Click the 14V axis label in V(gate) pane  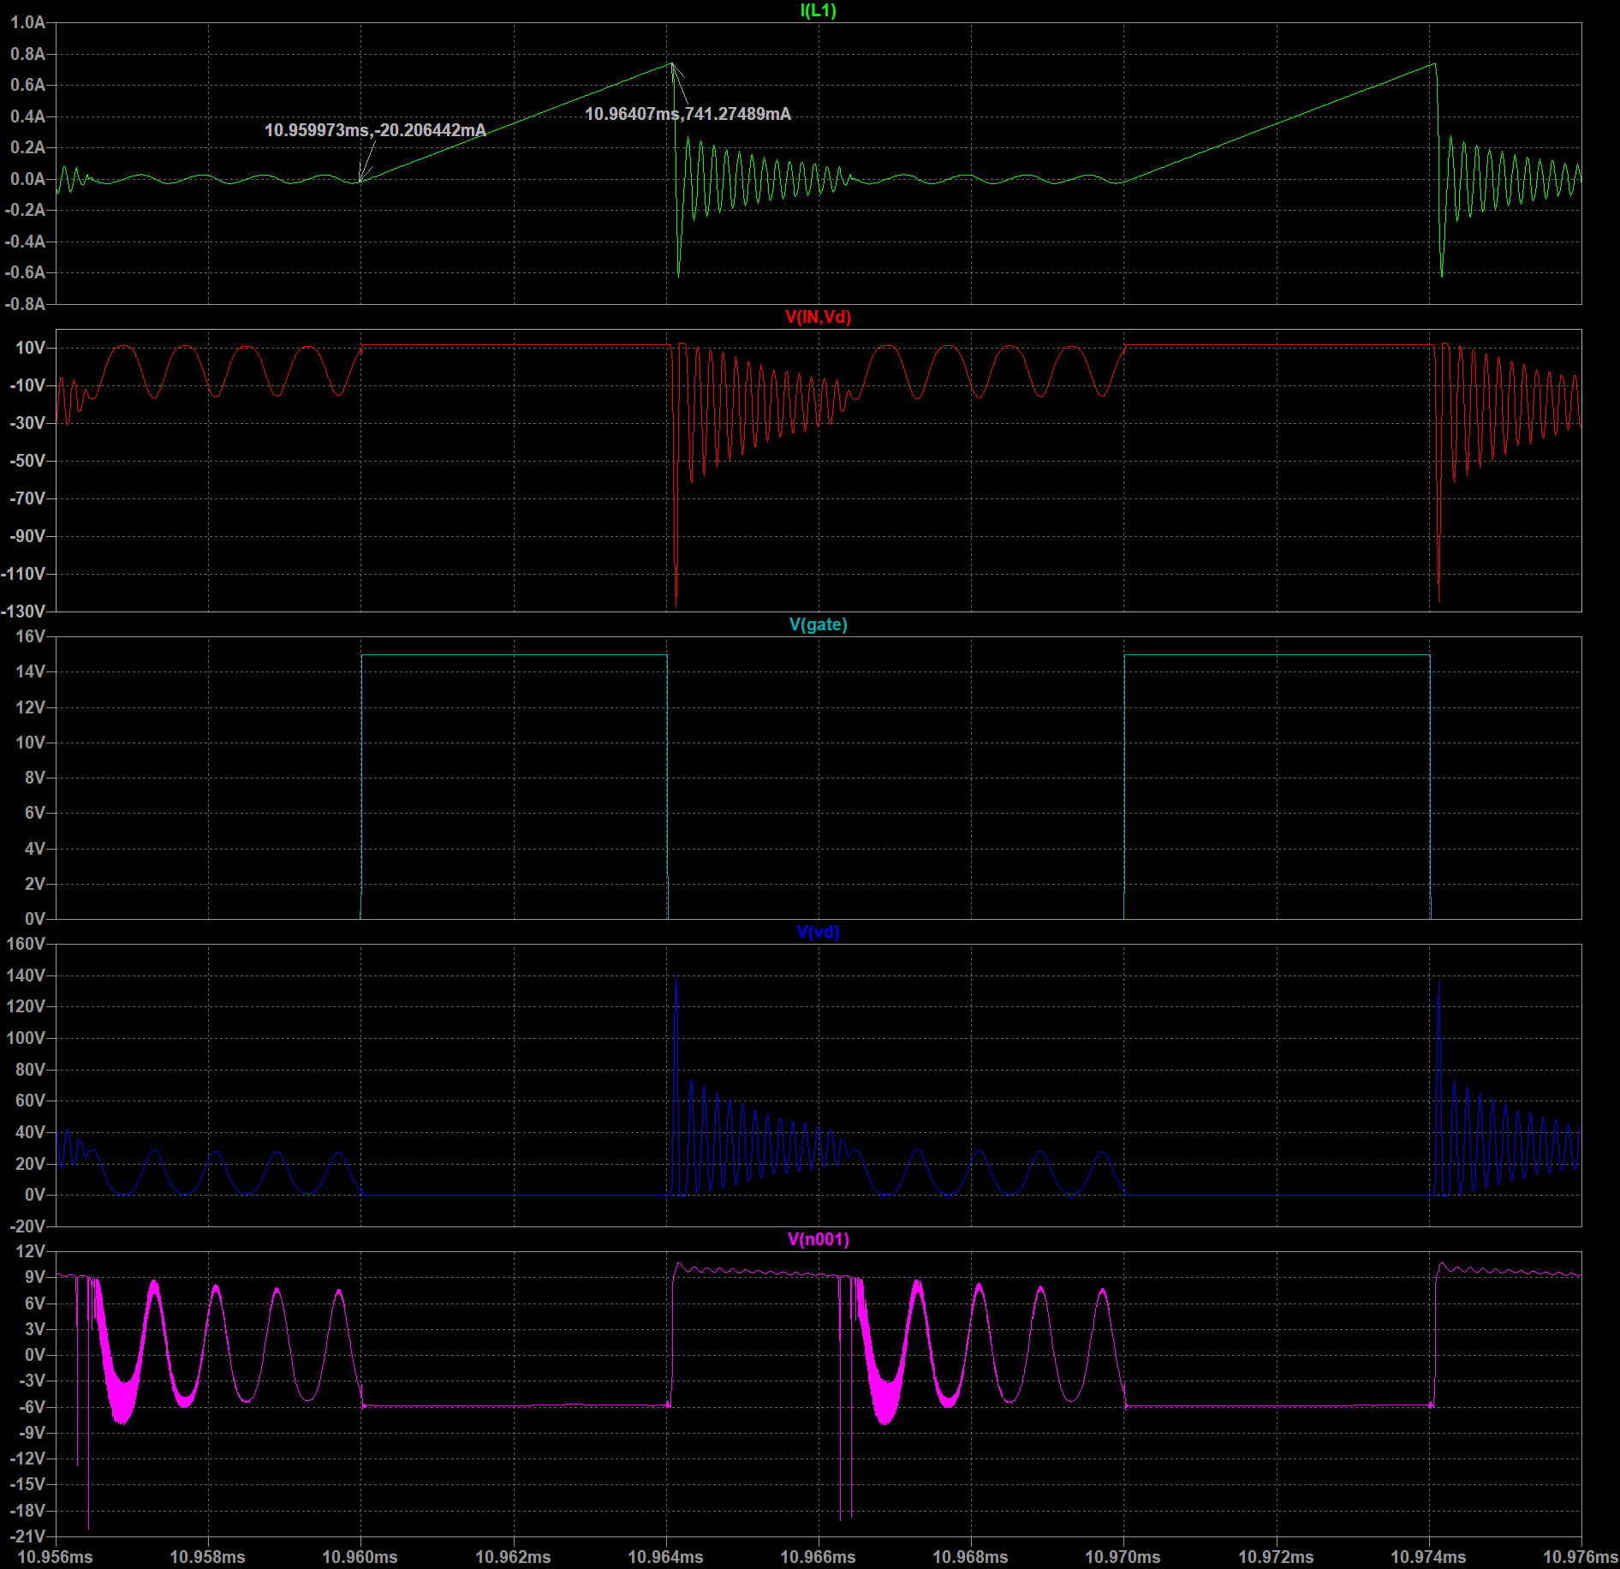coord(31,671)
